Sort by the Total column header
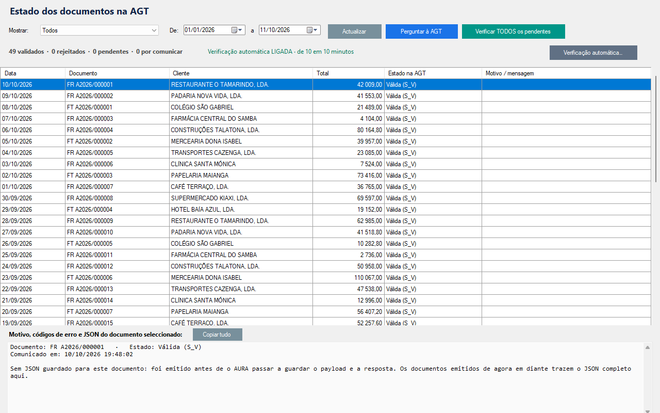 (349, 73)
